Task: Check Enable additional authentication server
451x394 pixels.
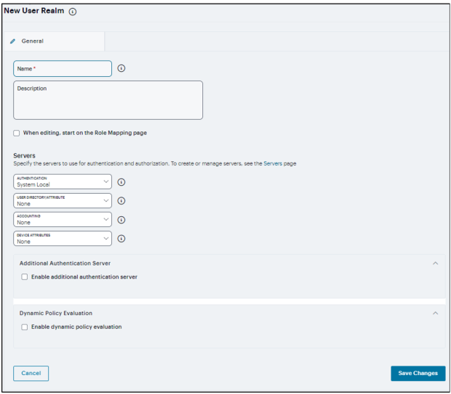Action: click(25, 277)
